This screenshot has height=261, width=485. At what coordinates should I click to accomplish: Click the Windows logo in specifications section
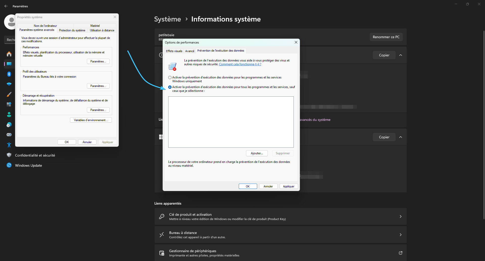tap(161, 137)
